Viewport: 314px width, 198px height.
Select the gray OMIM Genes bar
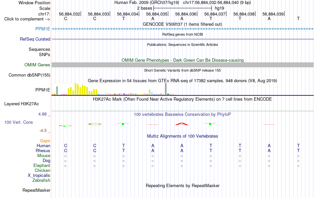click(182, 65)
